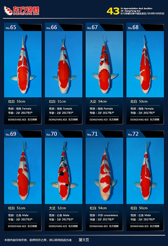View koi No.71 photo
Viewport: 168px width, 246px height.
coord(104,171)
